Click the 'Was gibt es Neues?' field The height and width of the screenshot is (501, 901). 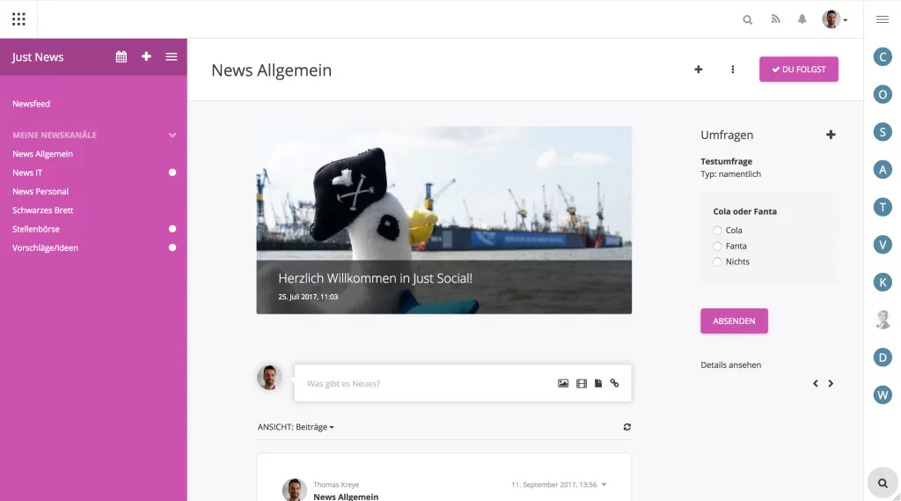[422, 384]
